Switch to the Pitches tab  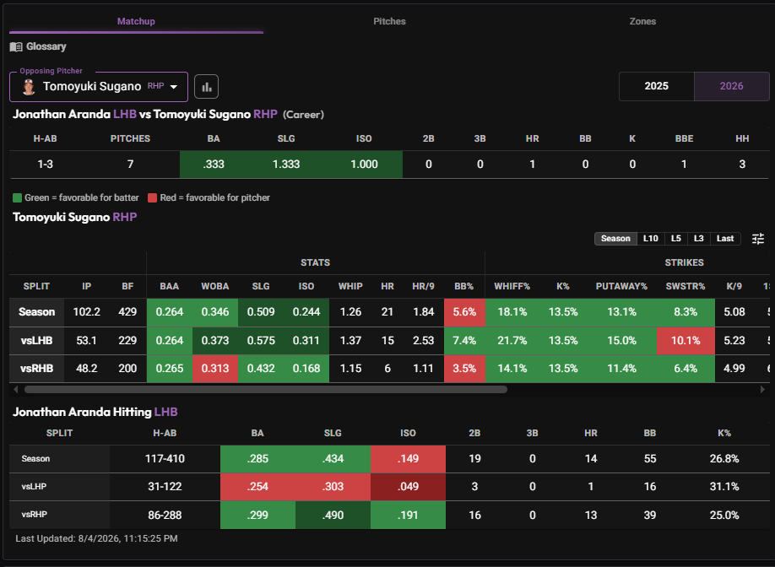(x=389, y=21)
